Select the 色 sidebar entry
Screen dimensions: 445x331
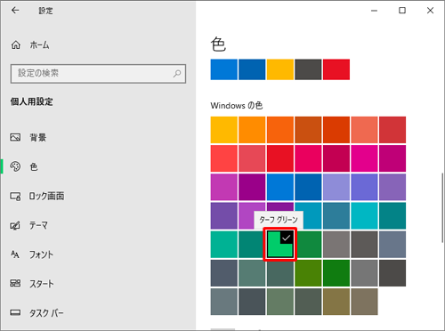(x=98, y=166)
